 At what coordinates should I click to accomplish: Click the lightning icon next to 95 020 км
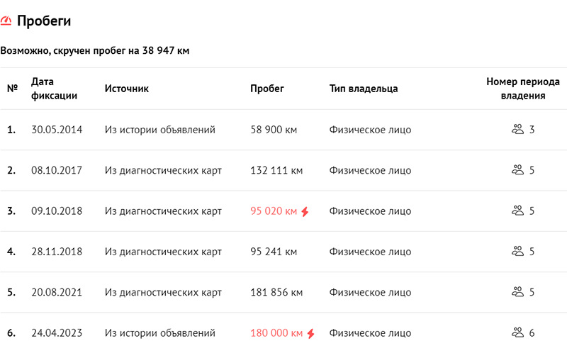point(305,211)
